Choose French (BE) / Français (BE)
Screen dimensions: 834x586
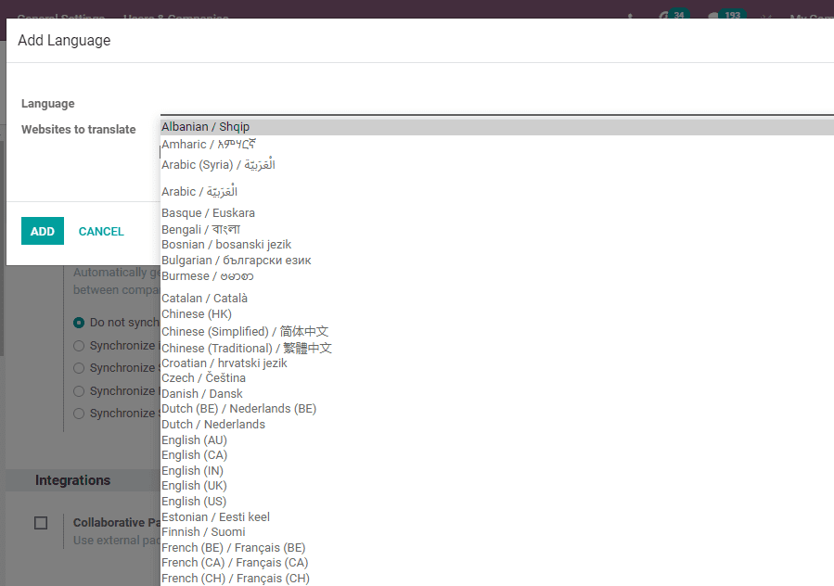pos(497,548)
